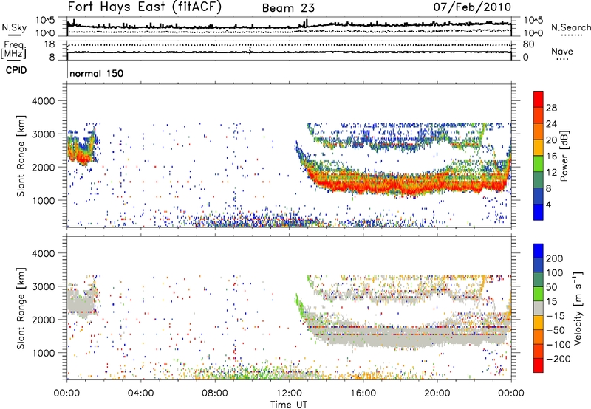
Task: Click the Power colorbar tick '8'
Action: (x=549, y=188)
